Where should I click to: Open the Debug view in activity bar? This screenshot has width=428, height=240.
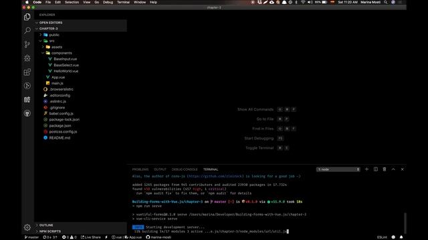click(x=27, y=58)
